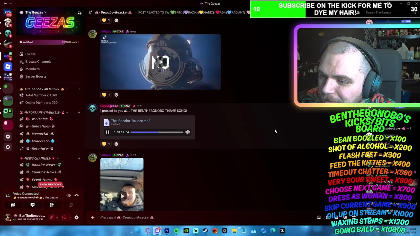Open User Settings gear
The height and width of the screenshot is (236, 420).
point(76,217)
